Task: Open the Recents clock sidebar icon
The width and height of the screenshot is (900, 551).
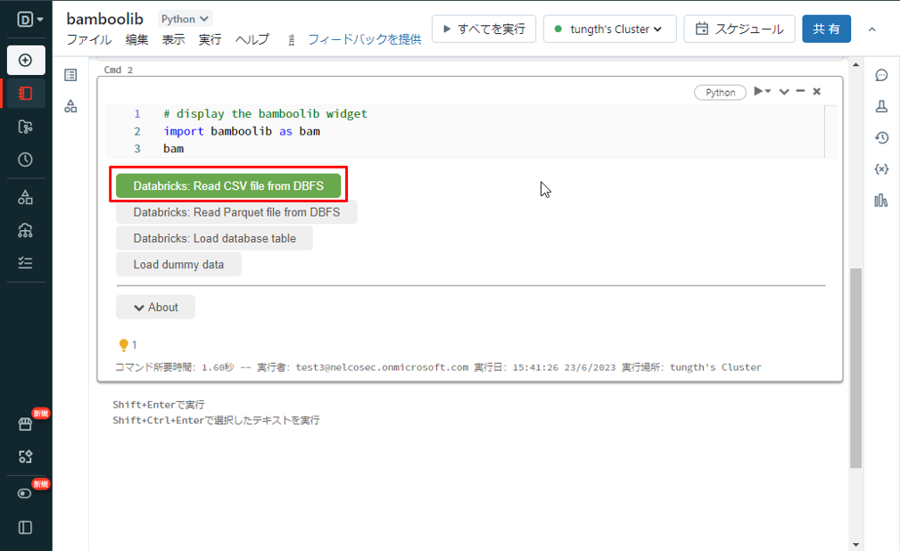Action: click(26, 160)
